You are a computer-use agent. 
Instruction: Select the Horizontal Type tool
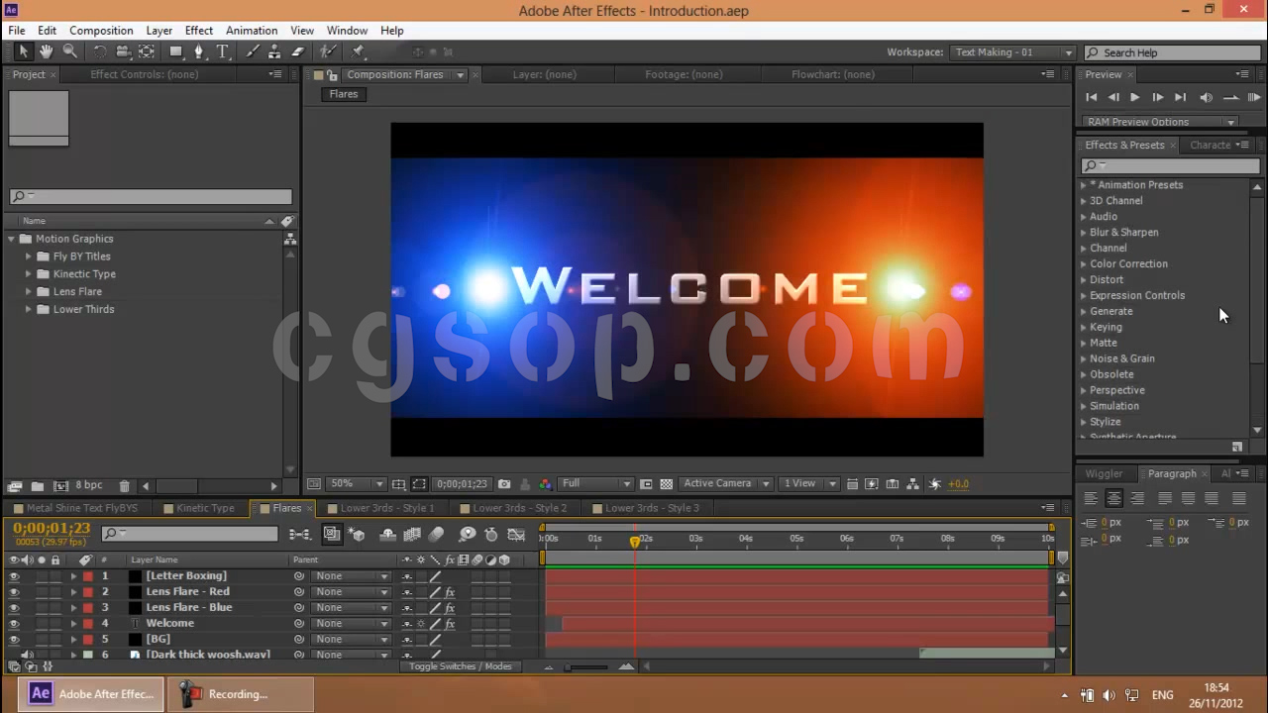pos(222,51)
